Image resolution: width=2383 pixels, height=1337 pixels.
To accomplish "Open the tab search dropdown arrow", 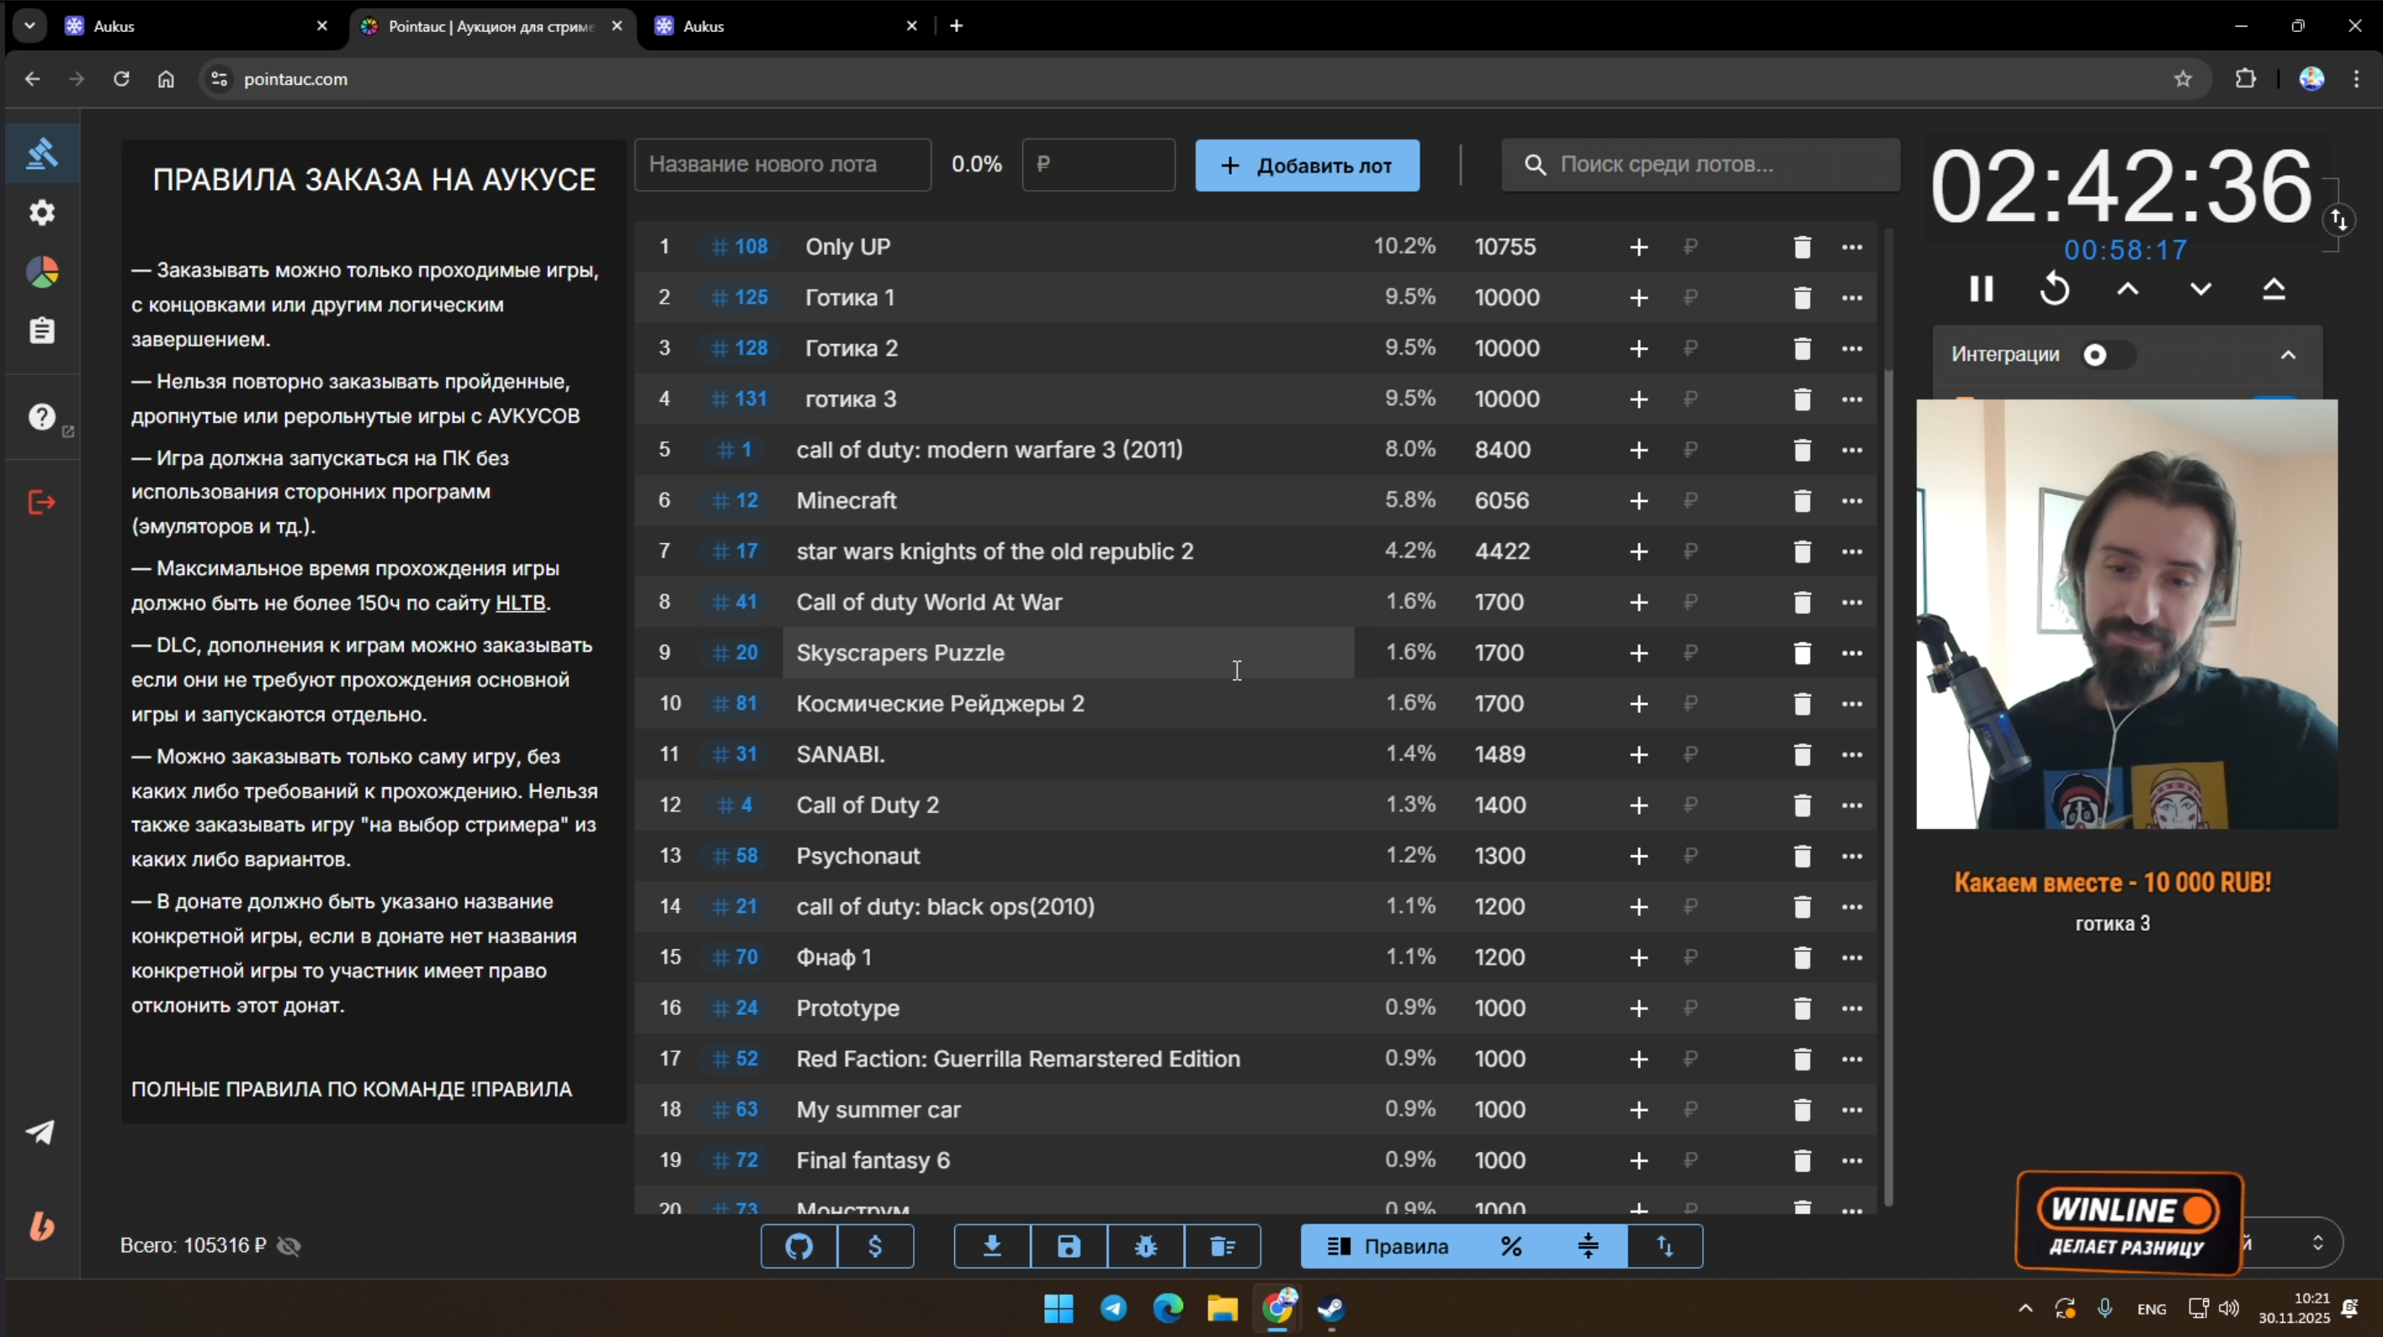I will click(x=29, y=26).
